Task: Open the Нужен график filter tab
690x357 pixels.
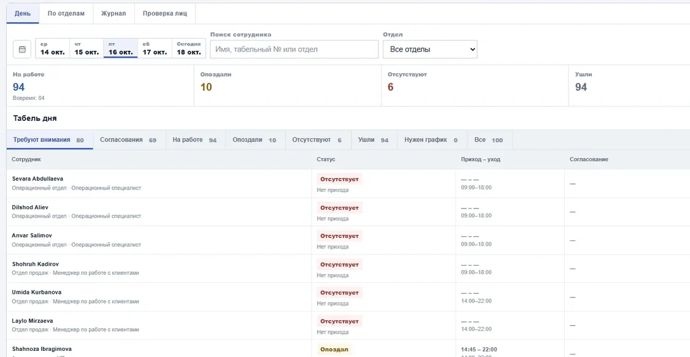Action: point(431,140)
